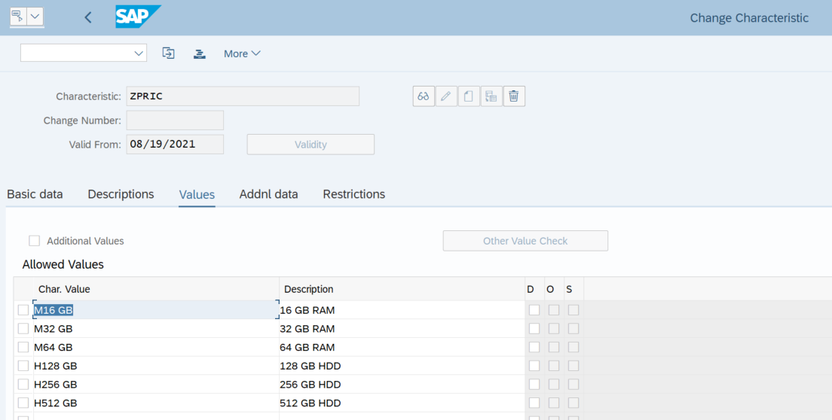
Task: Click the exit-to-other-object toolbar icon
Action: coord(168,53)
